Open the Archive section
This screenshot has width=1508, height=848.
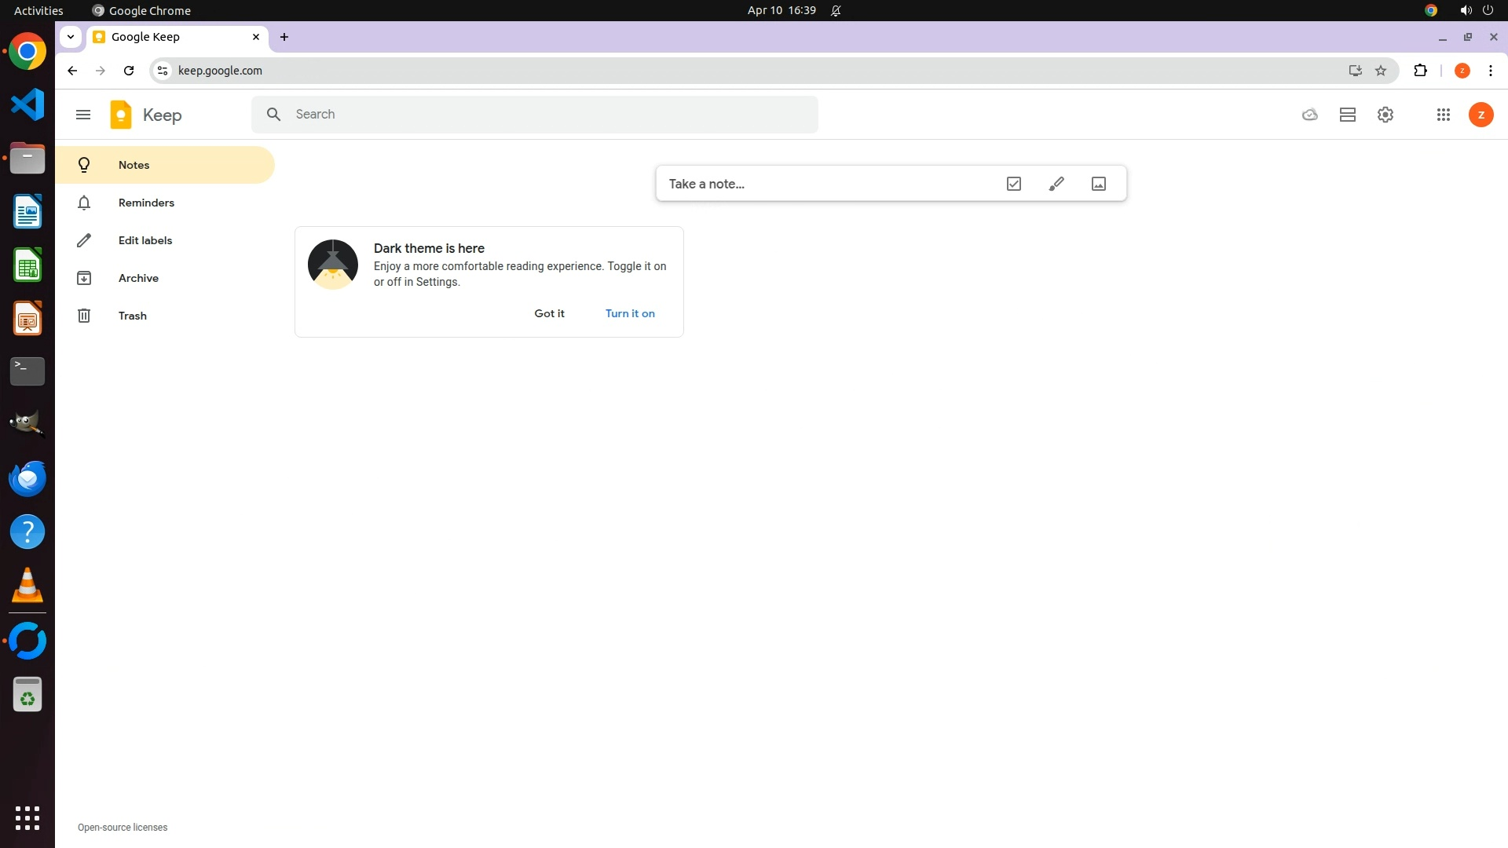(138, 278)
